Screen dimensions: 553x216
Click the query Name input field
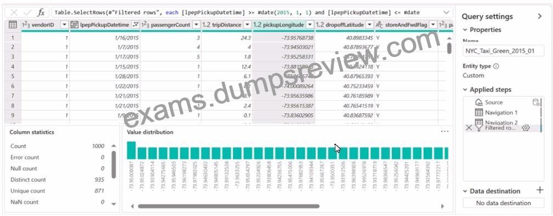point(503,51)
